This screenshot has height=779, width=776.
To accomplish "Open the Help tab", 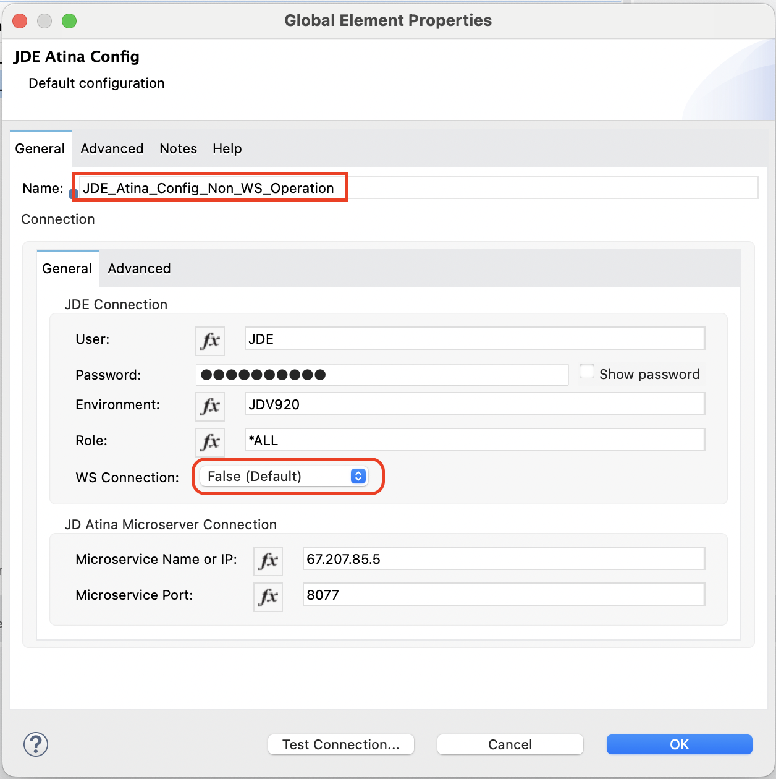I will point(227,148).
